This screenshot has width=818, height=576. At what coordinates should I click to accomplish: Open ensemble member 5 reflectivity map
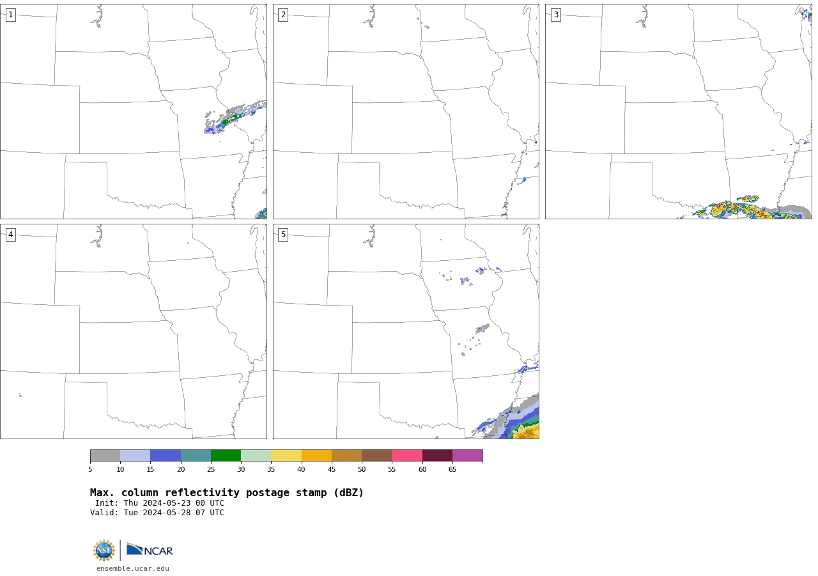tap(406, 331)
